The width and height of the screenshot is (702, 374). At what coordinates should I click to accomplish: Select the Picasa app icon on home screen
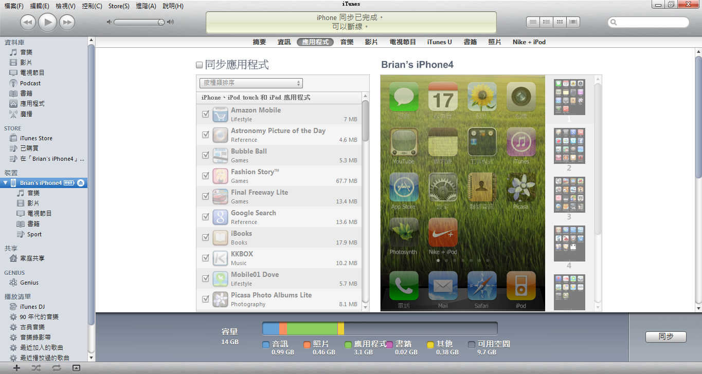tap(521, 187)
